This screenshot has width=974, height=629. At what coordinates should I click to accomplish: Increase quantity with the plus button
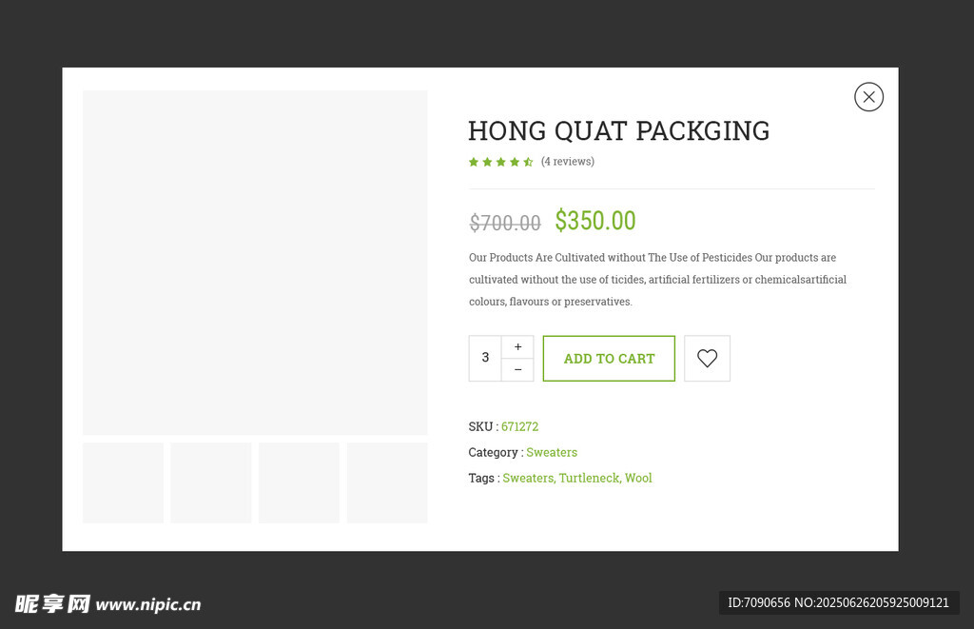point(517,347)
